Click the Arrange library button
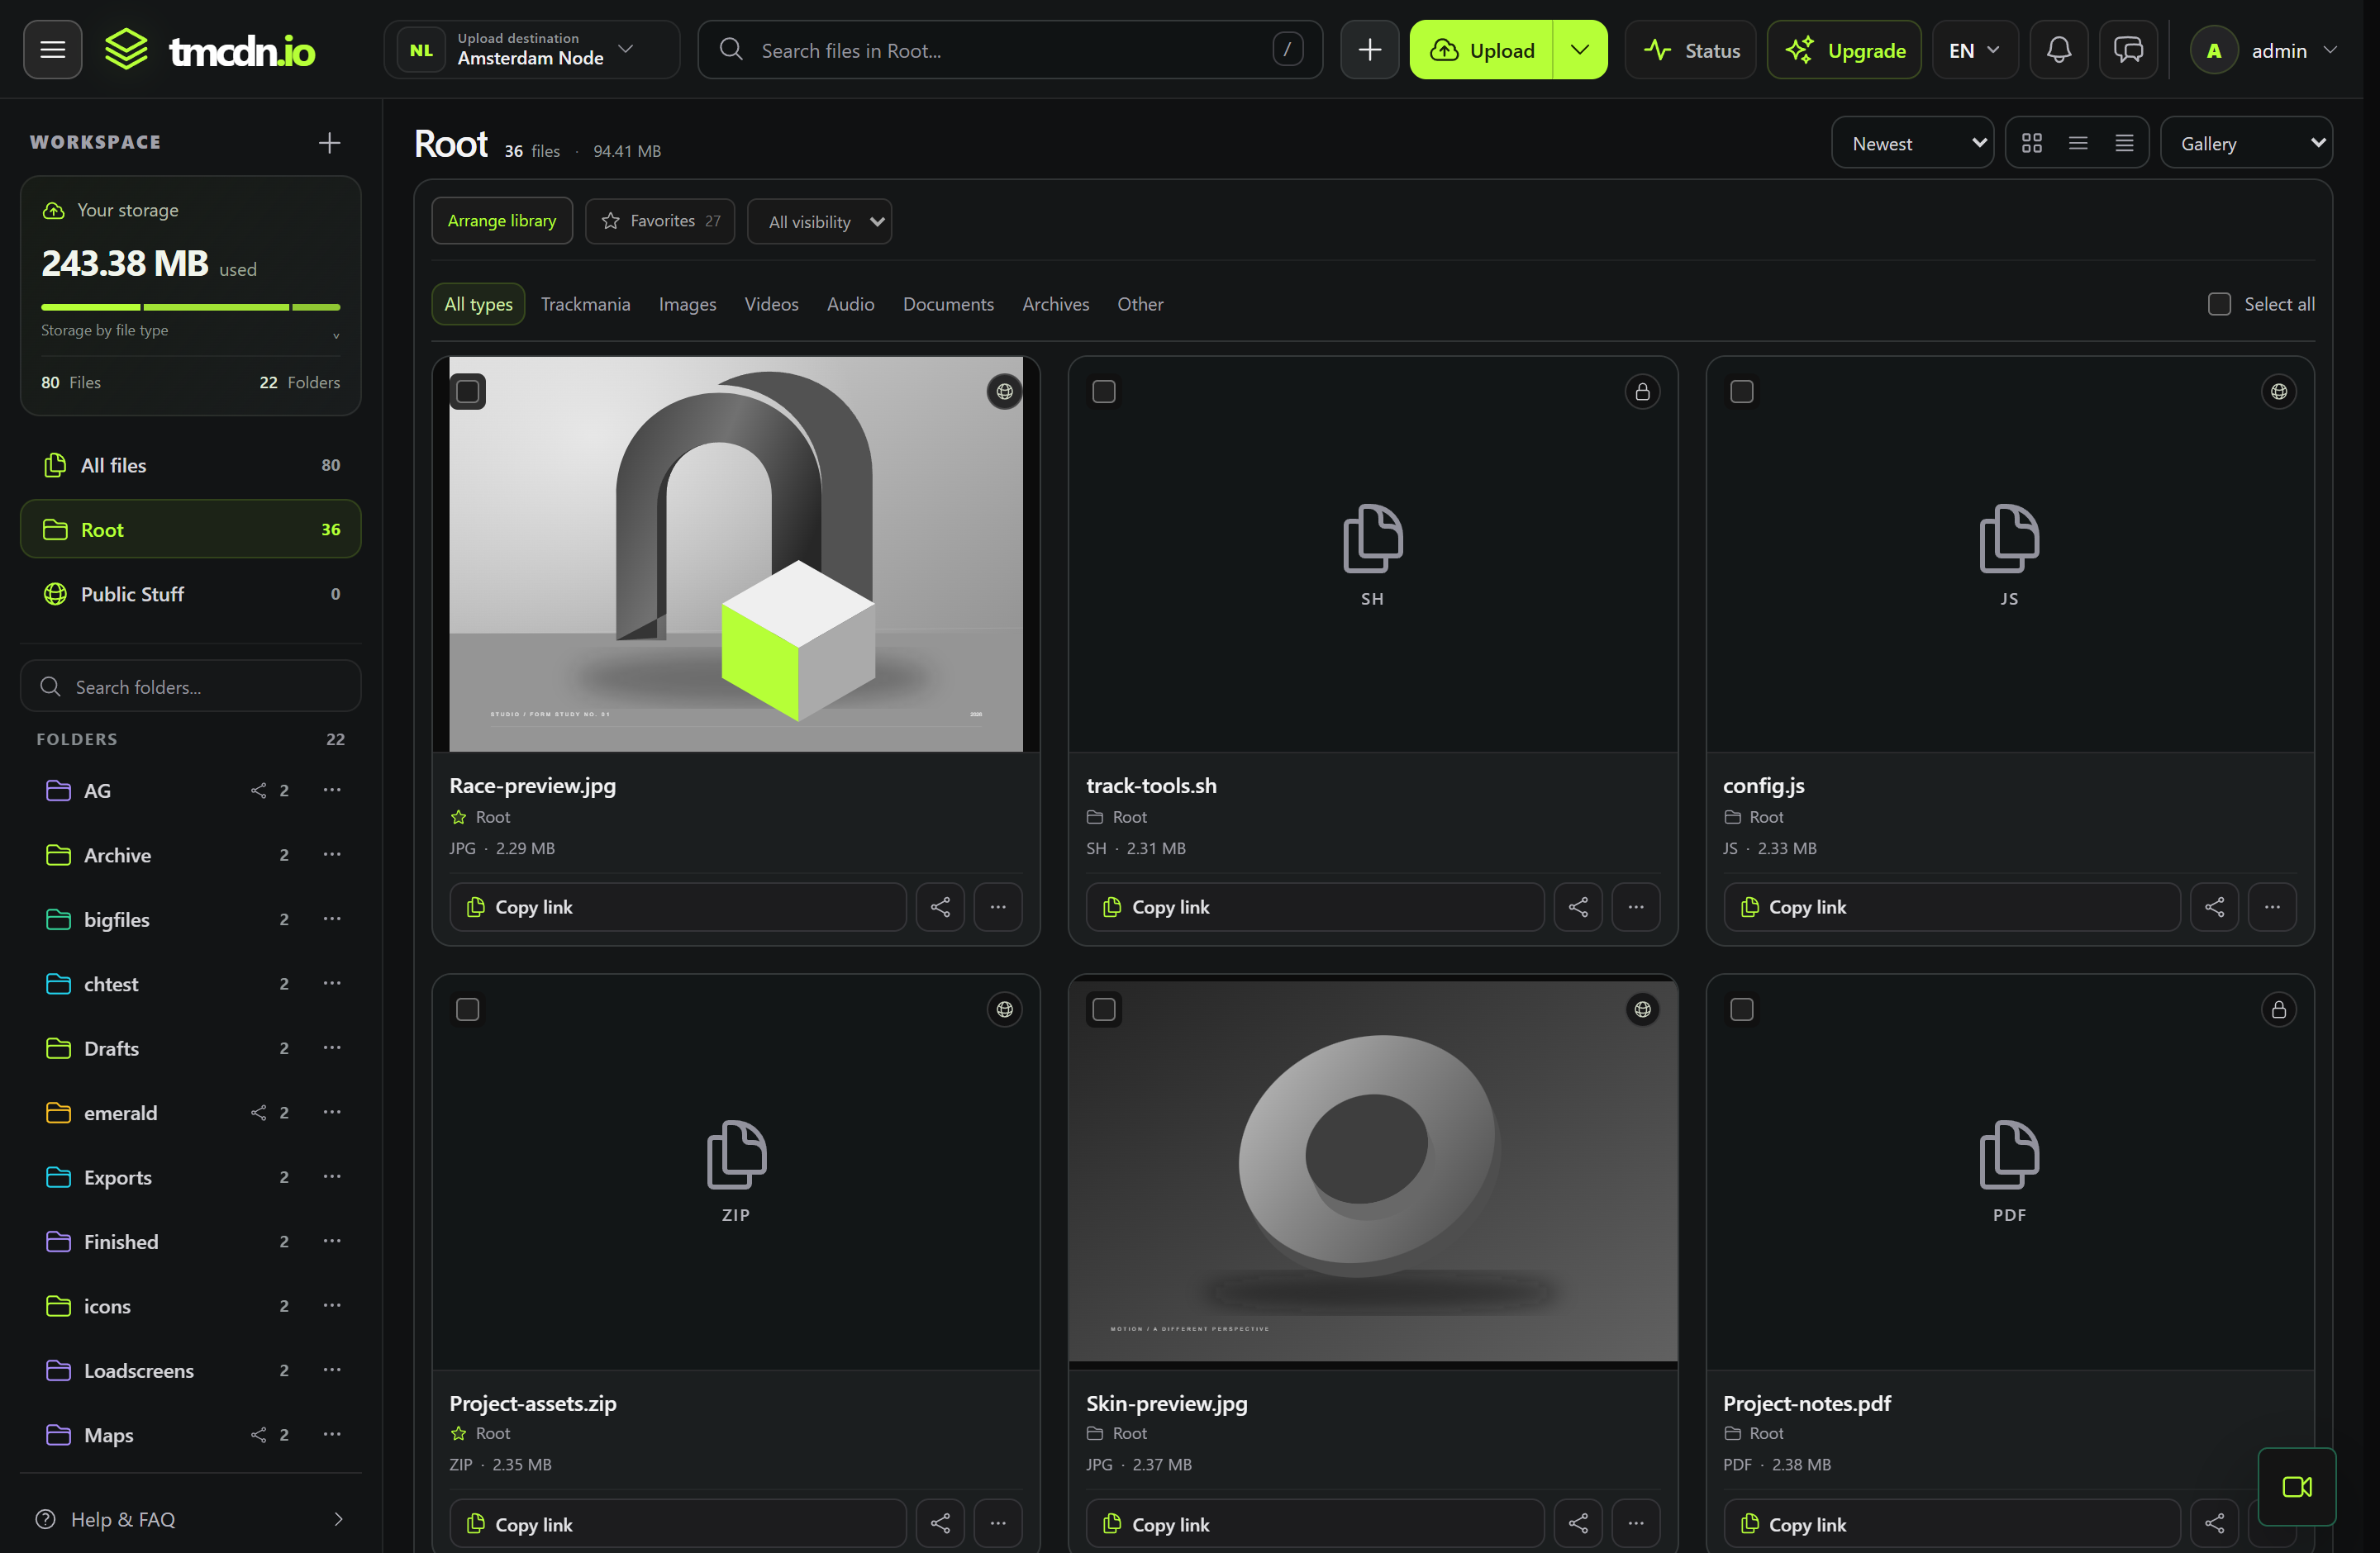This screenshot has width=2380, height=1553. 502,221
